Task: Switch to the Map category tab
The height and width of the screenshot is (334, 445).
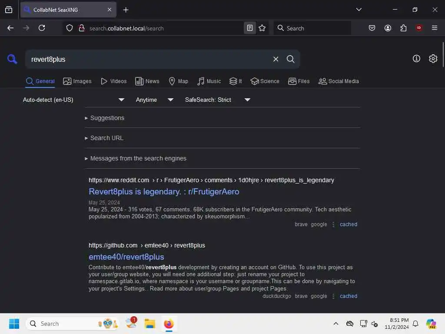Action: tap(178, 81)
